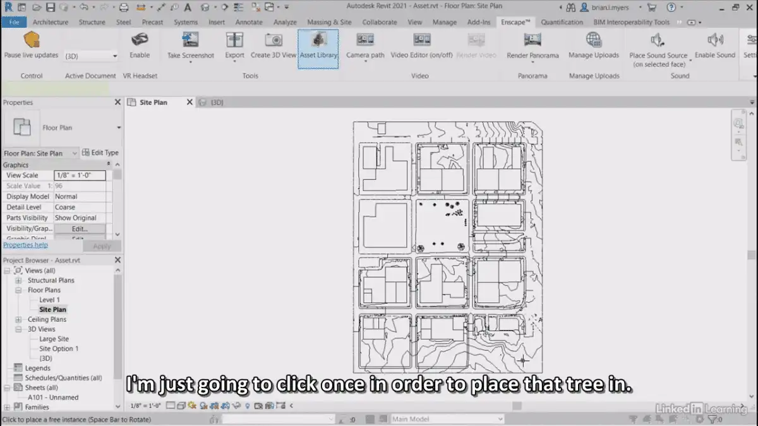Close the Site Plan view tab
This screenshot has width=758, height=426.
[x=189, y=102]
